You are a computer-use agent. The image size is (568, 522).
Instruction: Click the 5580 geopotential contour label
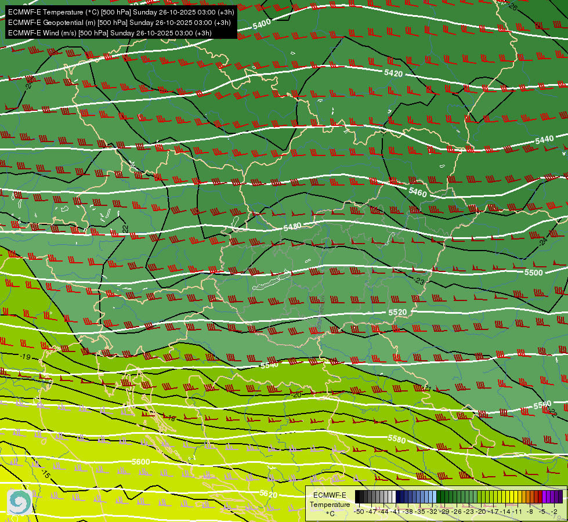tap(397, 440)
